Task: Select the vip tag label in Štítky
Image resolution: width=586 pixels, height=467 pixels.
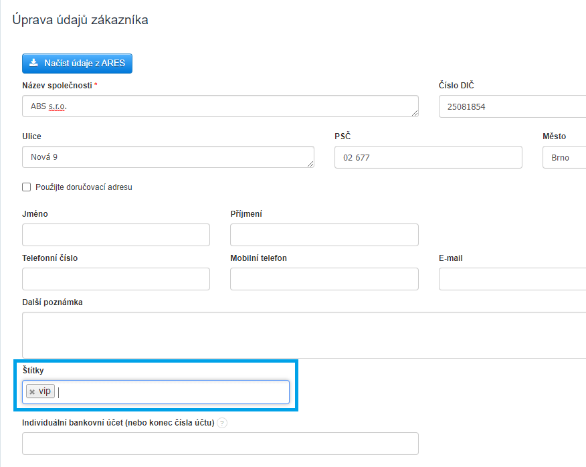Action: (x=45, y=391)
